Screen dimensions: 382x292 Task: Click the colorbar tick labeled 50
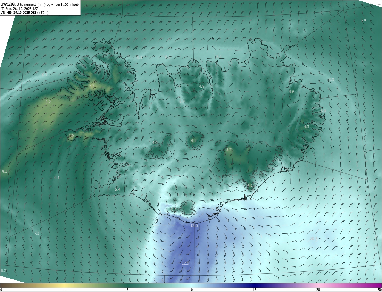(380, 290)
